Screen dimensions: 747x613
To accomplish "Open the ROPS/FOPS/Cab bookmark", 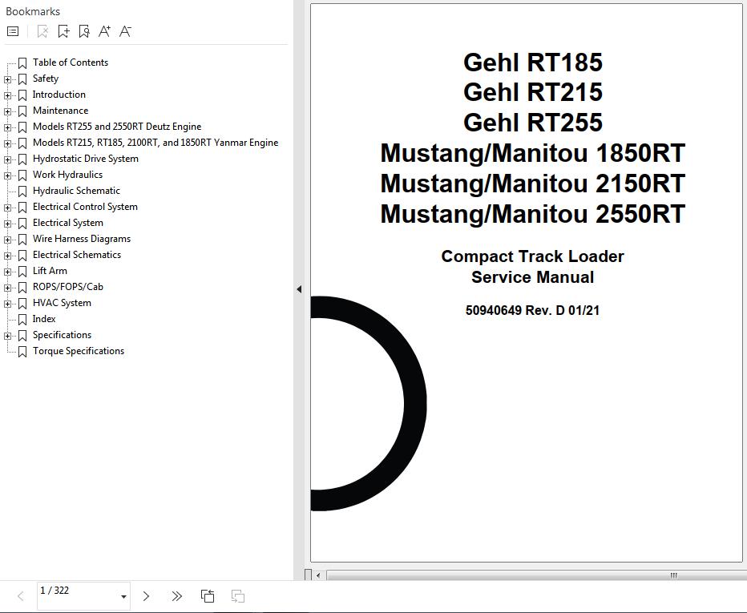I will click(68, 287).
